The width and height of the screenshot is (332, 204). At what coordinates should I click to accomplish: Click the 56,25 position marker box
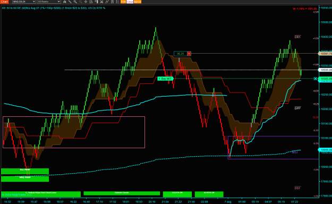(181, 54)
